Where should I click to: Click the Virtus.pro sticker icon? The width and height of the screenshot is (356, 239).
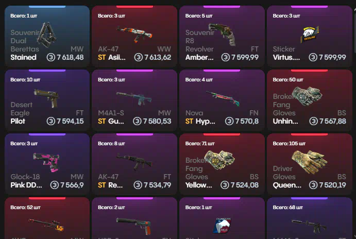[x=310, y=35]
